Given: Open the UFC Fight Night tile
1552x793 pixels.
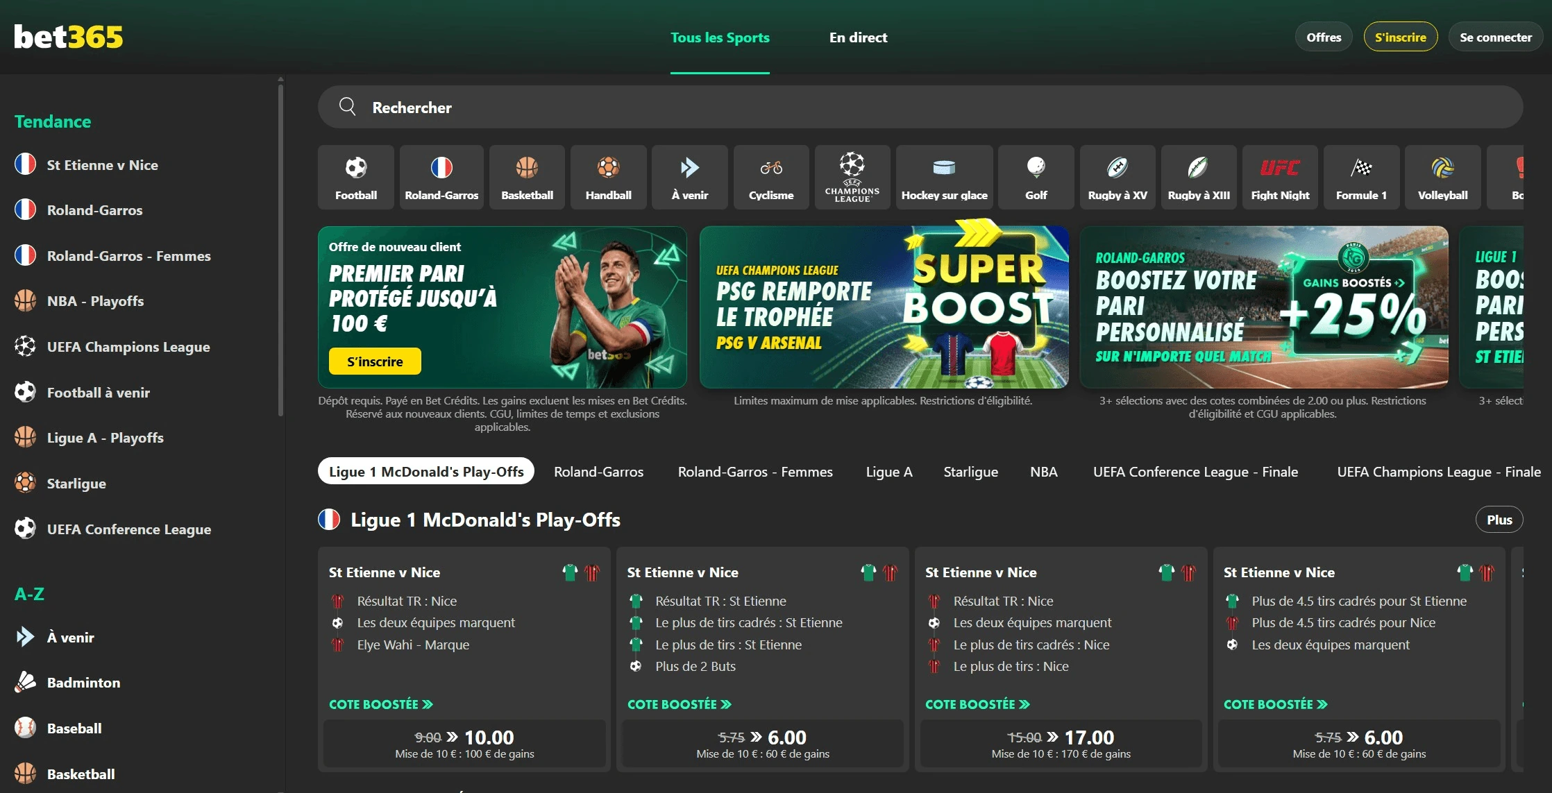Looking at the screenshot, I should (1280, 177).
